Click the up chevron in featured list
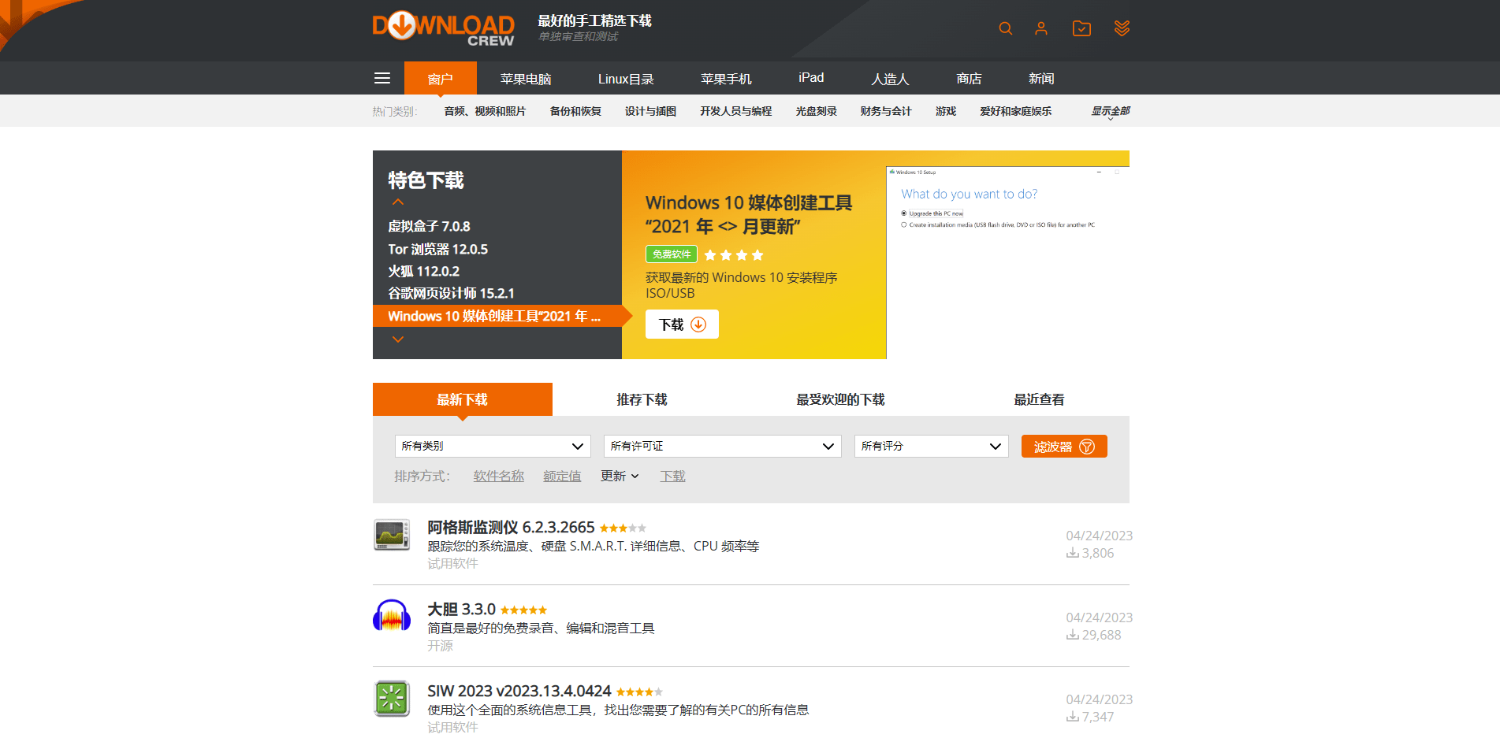The image size is (1500, 738). click(398, 202)
